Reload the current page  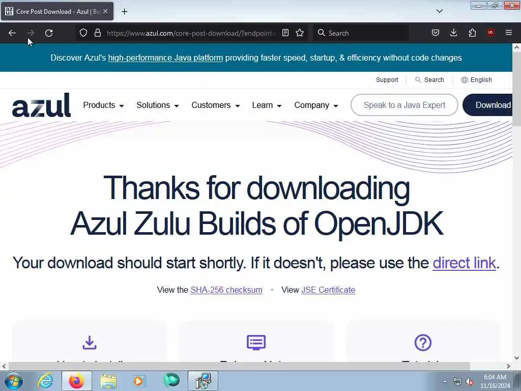[x=49, y=33]
